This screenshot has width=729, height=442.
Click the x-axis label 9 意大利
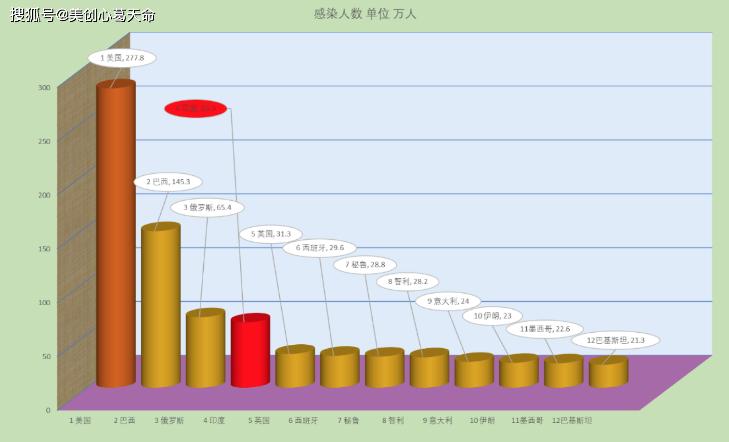438,420
